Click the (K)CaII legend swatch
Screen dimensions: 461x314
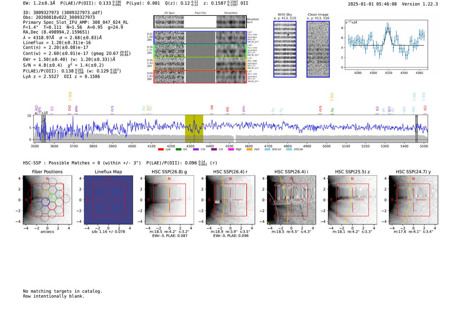[x=267, y=149]
